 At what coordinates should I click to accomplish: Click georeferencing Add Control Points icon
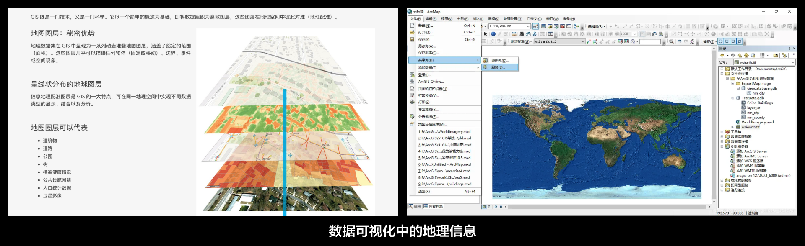(589, 41)
